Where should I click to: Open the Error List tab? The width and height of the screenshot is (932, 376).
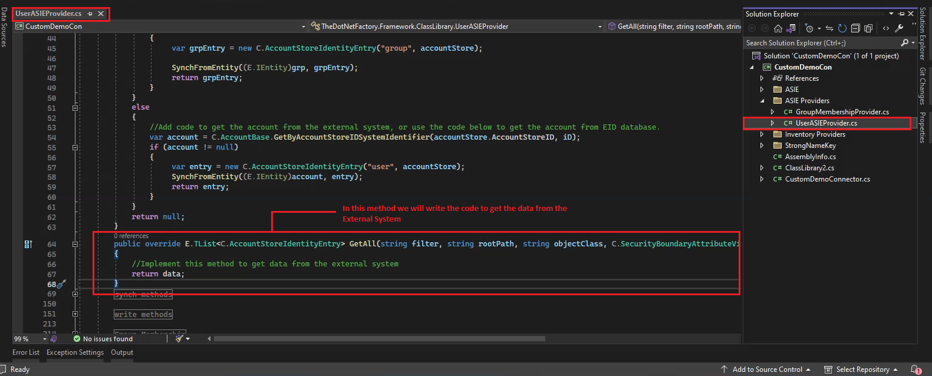click(26, 352)
